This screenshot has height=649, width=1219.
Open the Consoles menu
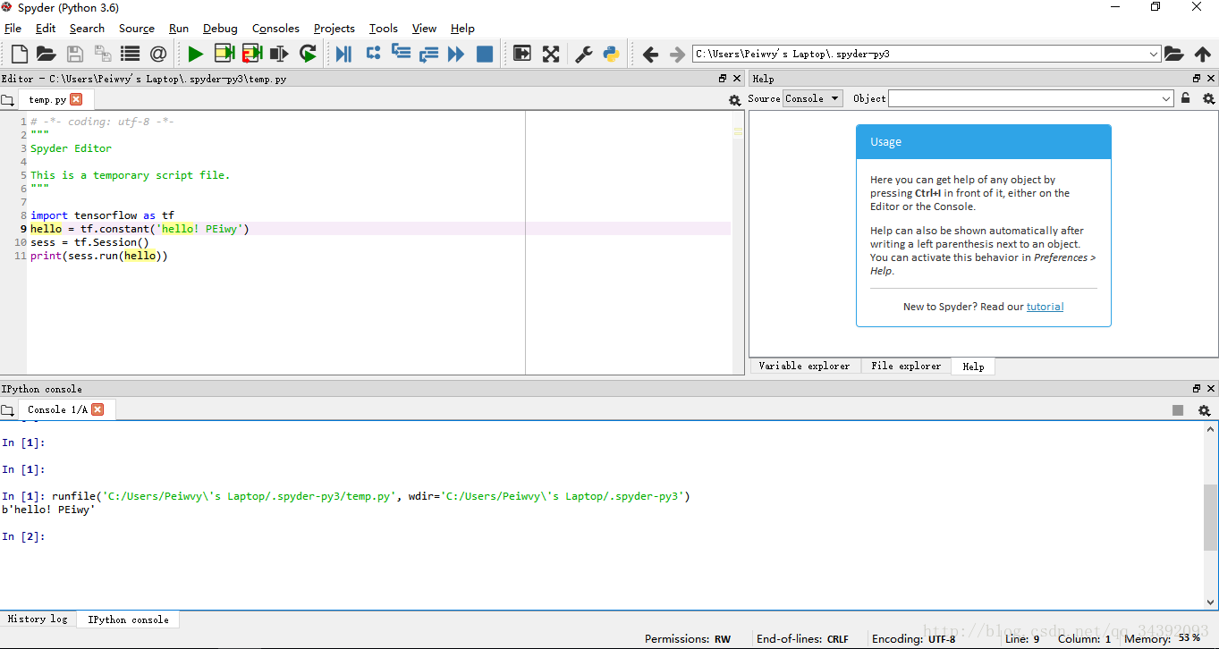275,29
